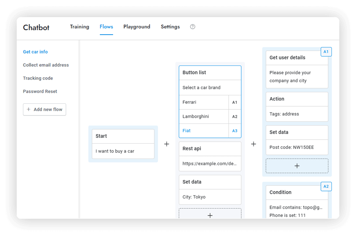Click the A2 badge on Condition group

[x=326, y=187]
